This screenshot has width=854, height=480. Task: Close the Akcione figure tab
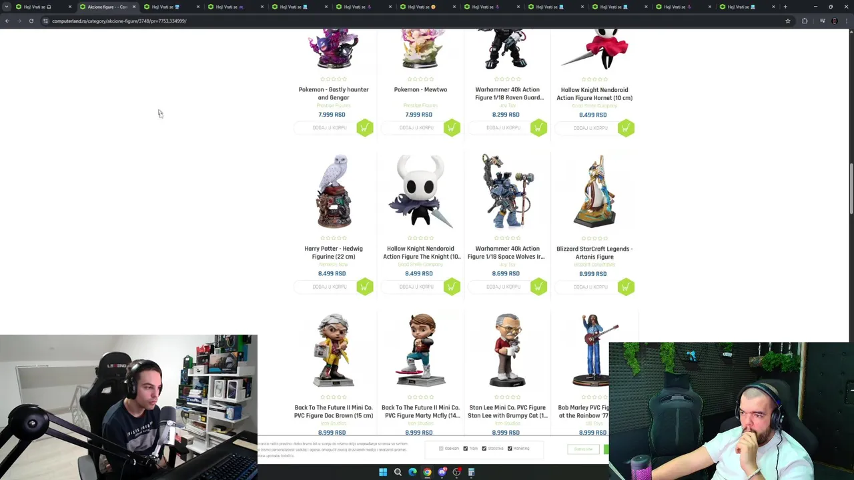[x=134, y=7]
